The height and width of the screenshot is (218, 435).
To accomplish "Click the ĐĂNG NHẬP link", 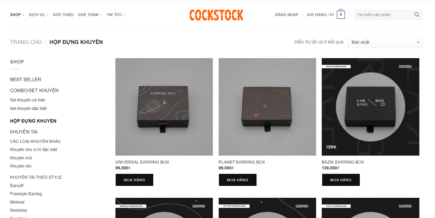I will point(287,15).
